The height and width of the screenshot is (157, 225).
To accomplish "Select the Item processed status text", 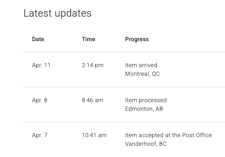I will pyautogui.click(x=146, y=100).
